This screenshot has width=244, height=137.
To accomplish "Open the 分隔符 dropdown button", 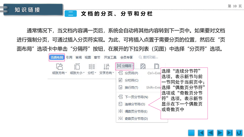I will tap(125, 66).
